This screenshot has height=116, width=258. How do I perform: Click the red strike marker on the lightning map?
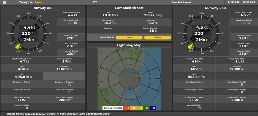137,75
